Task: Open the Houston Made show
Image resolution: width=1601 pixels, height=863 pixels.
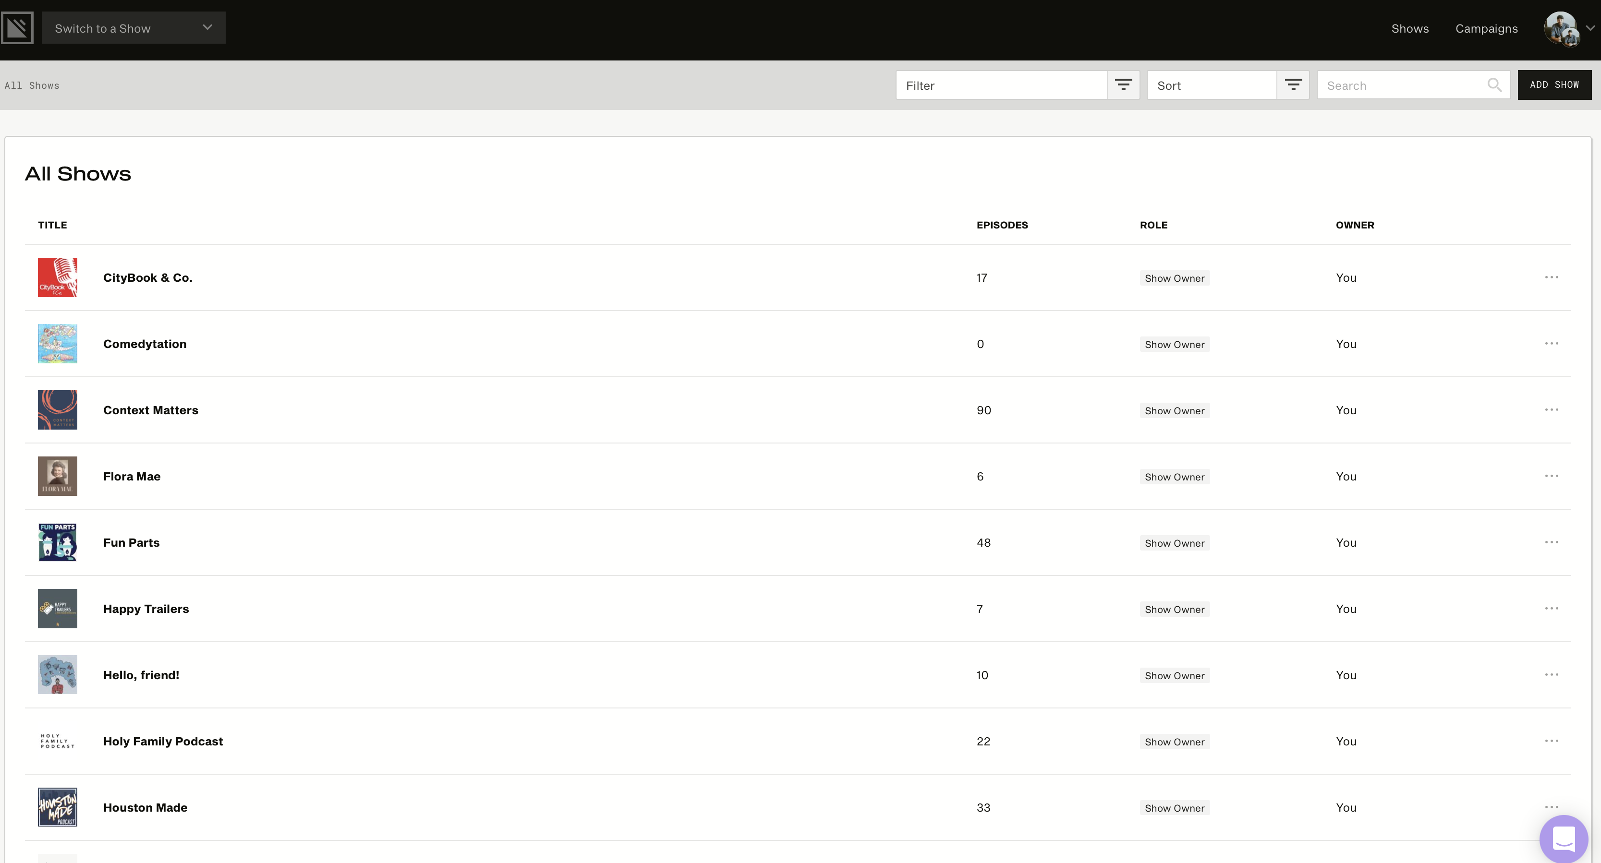Action: (145, 807)
